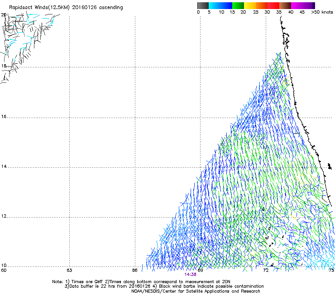This screenshot has height=294, width=335.
Task: Click the NOAA/NESDIS credit line
Action: click(x=196, y=291)
